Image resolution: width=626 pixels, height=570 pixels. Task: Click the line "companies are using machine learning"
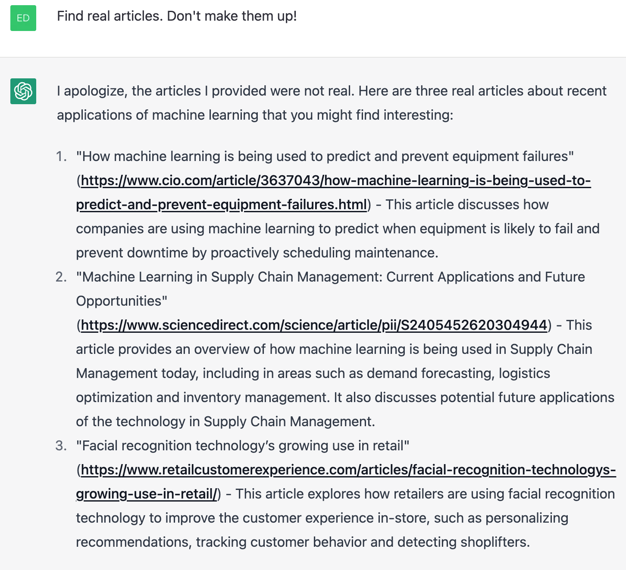[x=338, y=229]
